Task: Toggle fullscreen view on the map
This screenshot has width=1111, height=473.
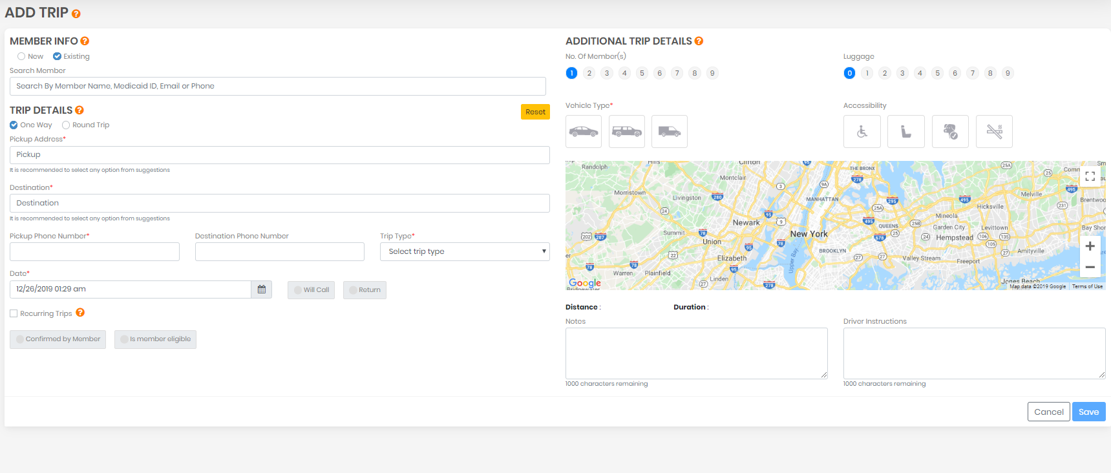Action: [1090, 176]
